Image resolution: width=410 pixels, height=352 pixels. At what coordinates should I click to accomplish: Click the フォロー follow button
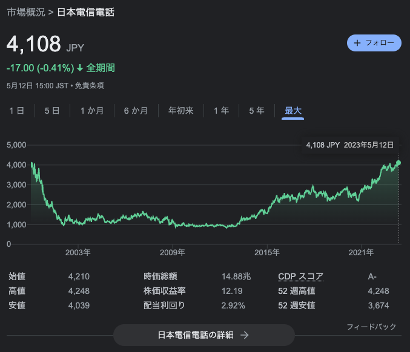[374, 43]
